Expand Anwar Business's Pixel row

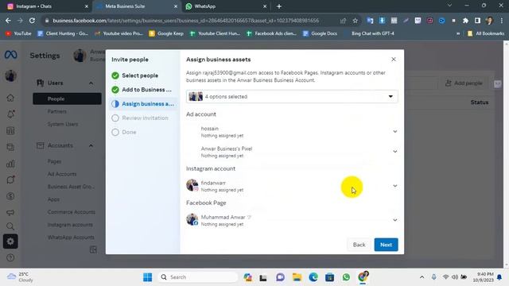pos(394,152)
